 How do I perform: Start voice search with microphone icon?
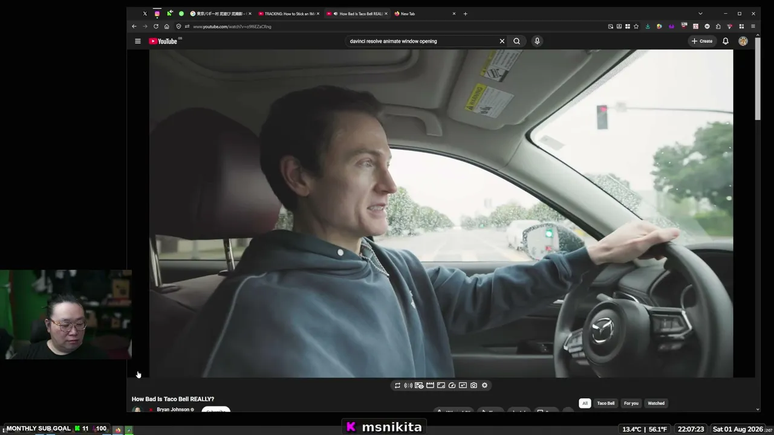(537, 41)
